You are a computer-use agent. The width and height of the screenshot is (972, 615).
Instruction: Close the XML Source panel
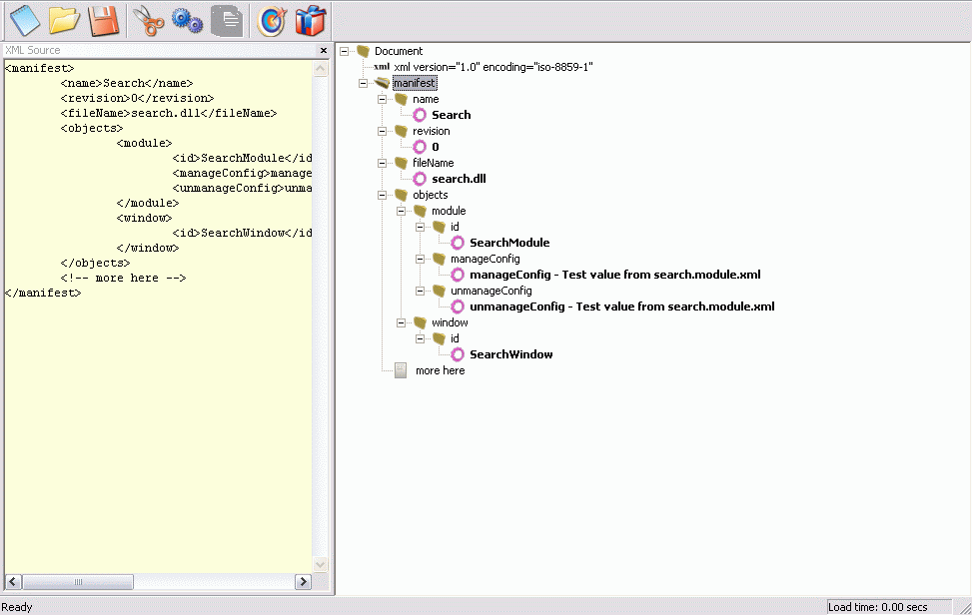[323, 49]
